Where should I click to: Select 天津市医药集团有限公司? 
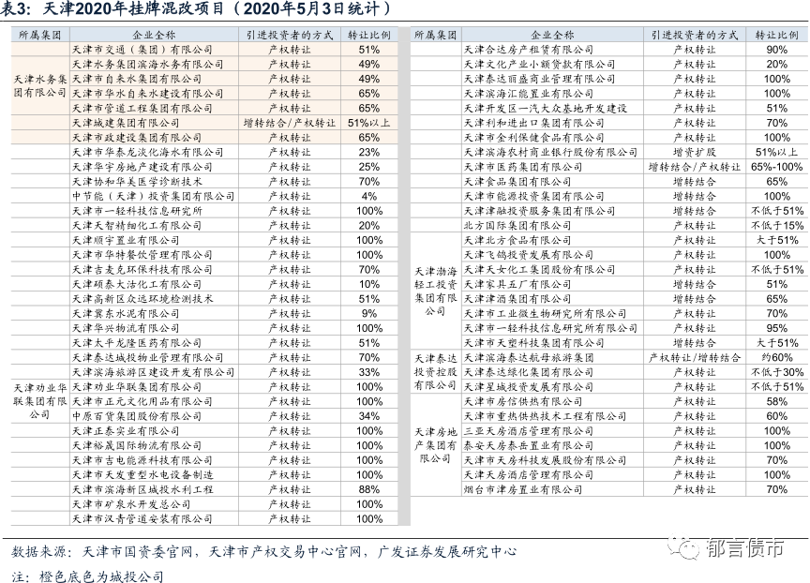523,167
